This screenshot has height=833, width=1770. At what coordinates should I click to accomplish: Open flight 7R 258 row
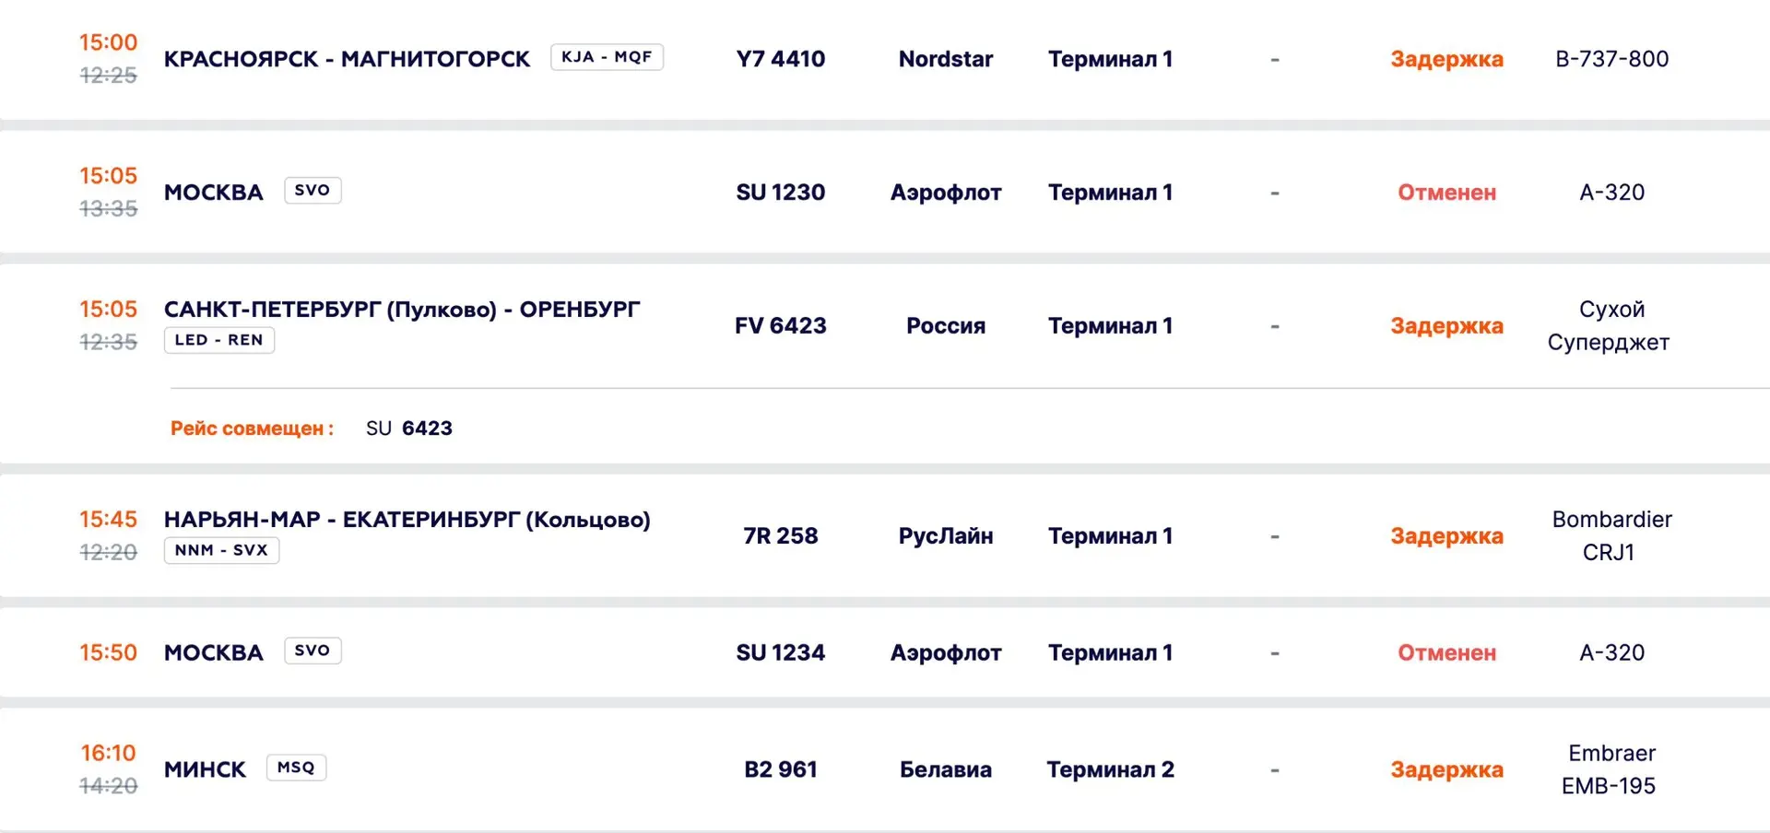(885, 535)
